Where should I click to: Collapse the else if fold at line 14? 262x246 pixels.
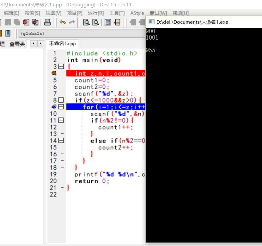tap(61, 140)
